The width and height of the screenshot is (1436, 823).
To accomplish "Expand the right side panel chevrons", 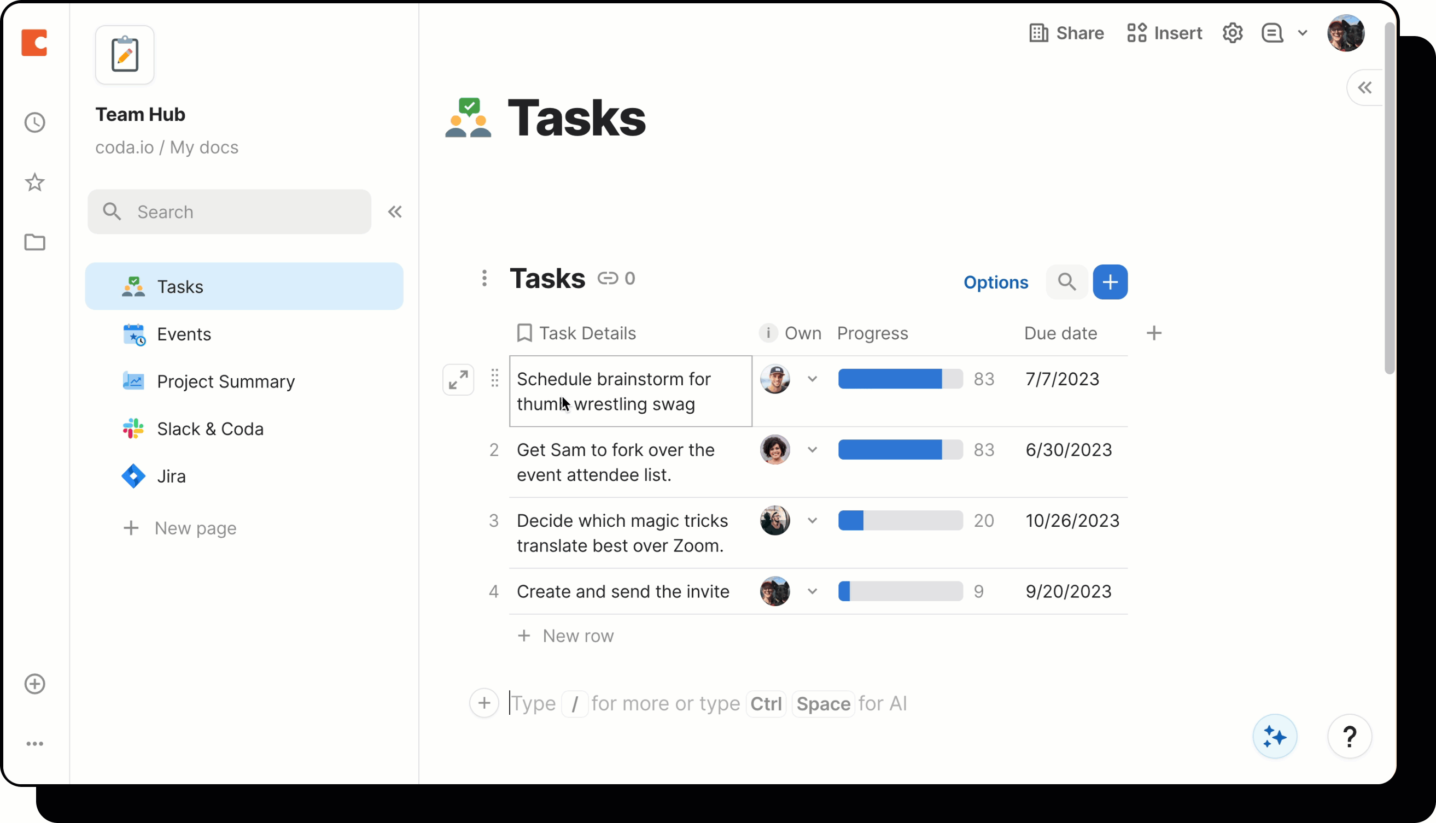I will coord(1365,87).
